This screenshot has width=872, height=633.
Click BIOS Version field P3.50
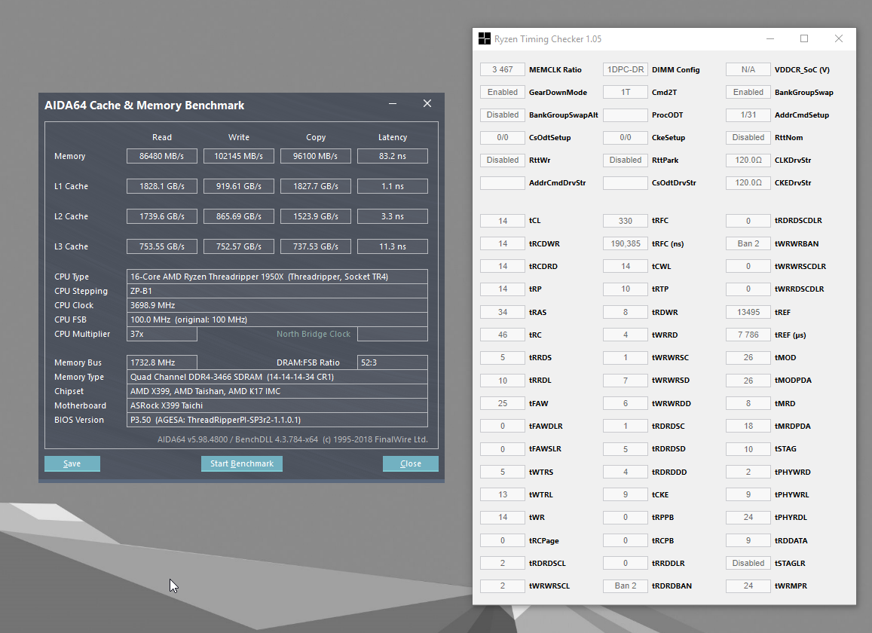[x=277, y=420]
